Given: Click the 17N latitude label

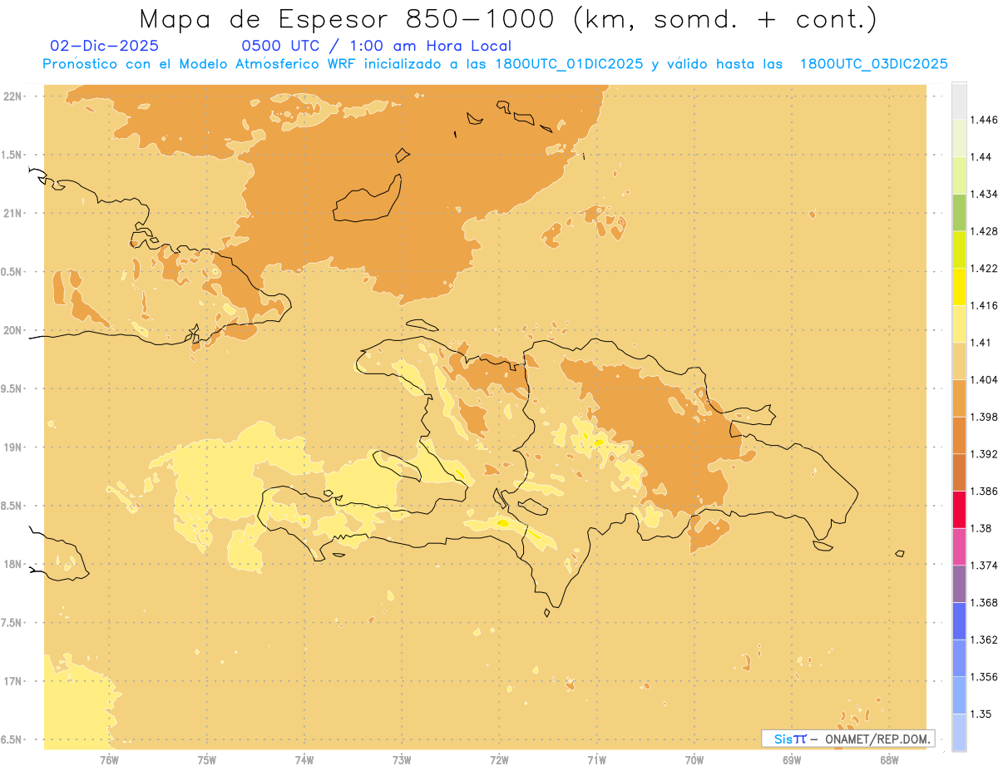Looking at the screenshot, I should tap(12, 681).
